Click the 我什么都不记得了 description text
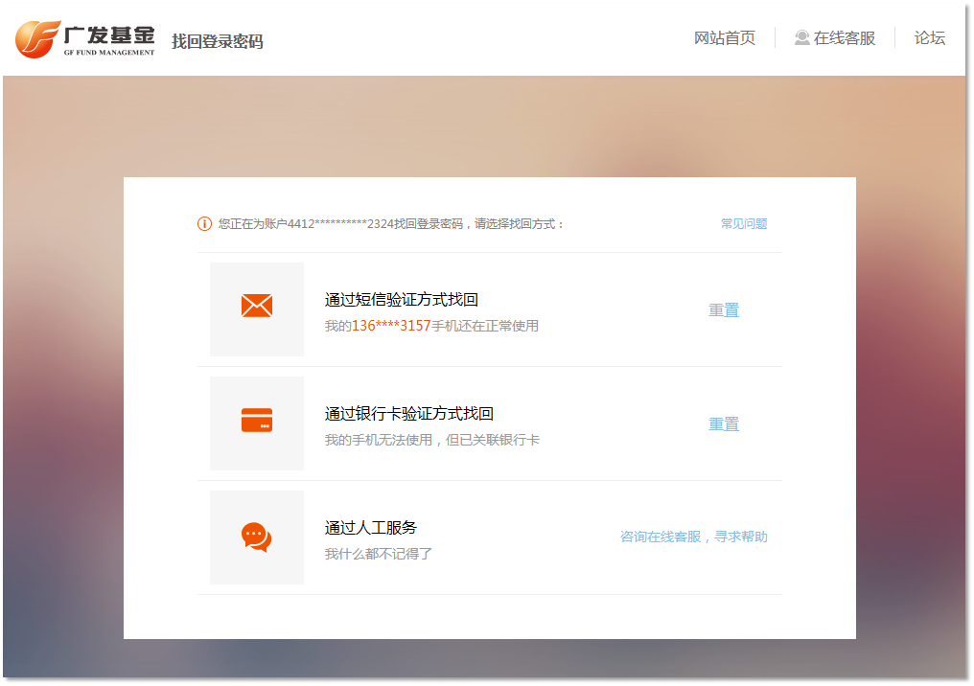This screenshot has height=686, width=974. tap(378, 554)
